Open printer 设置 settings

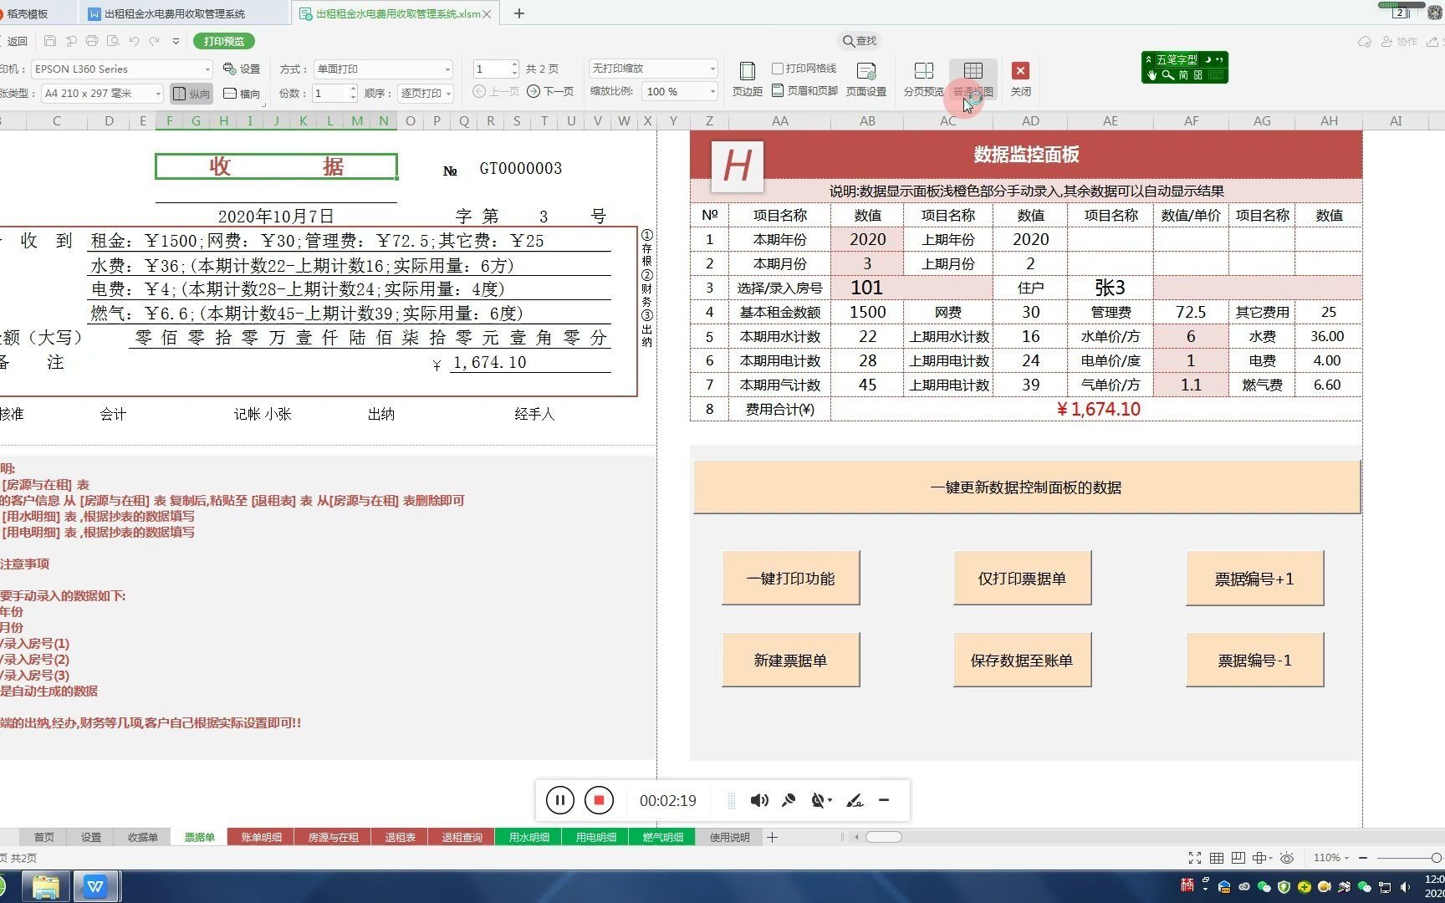243,69
